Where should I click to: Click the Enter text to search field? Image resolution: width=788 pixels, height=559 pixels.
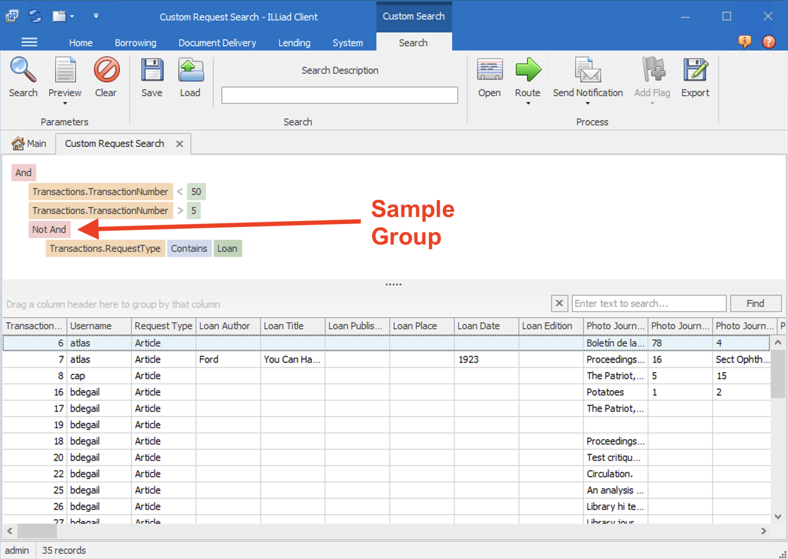pos(648,303)
